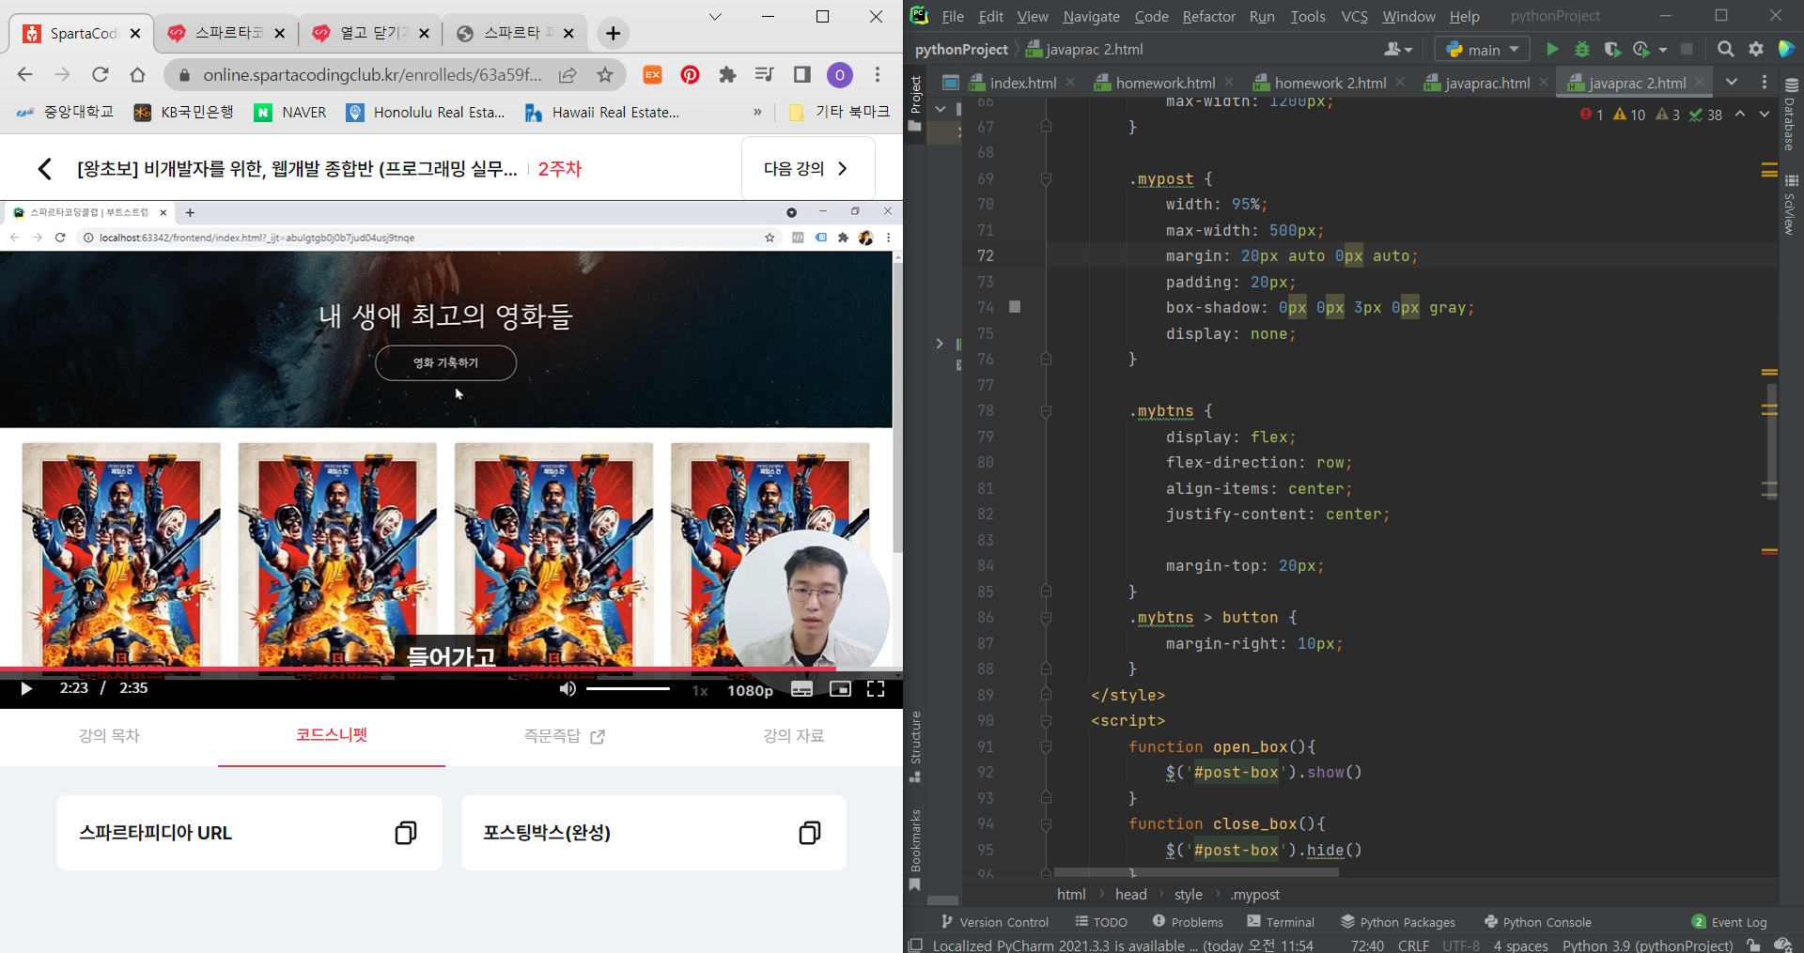Click the Code With Me user icon

coord(1397,49)
